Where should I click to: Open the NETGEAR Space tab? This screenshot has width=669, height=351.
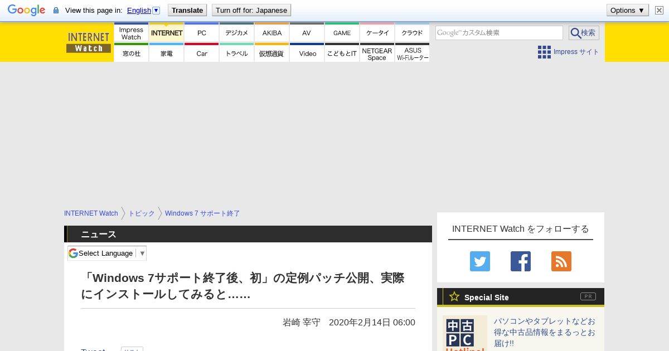377,53
